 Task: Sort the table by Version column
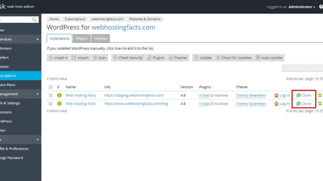point(187,87)
